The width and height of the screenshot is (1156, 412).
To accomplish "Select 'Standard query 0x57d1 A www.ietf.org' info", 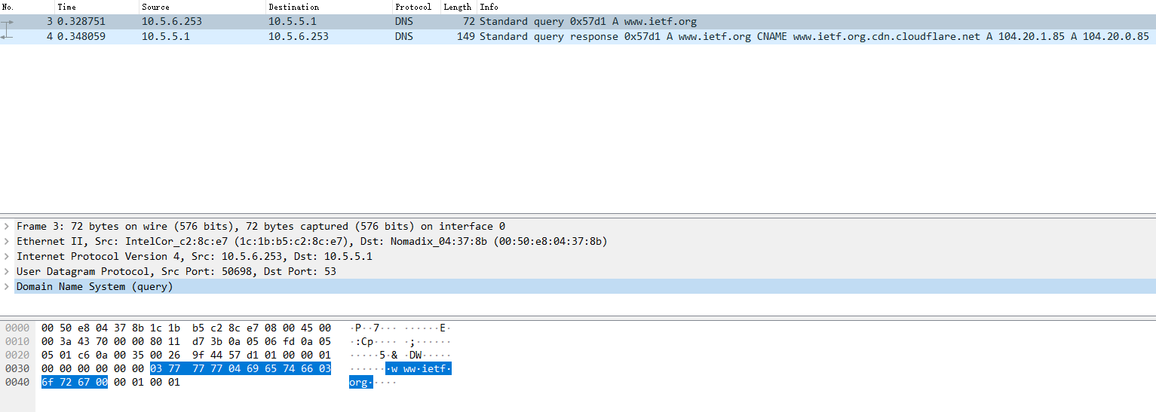I will pyautogui.click(x=588, y=22).
